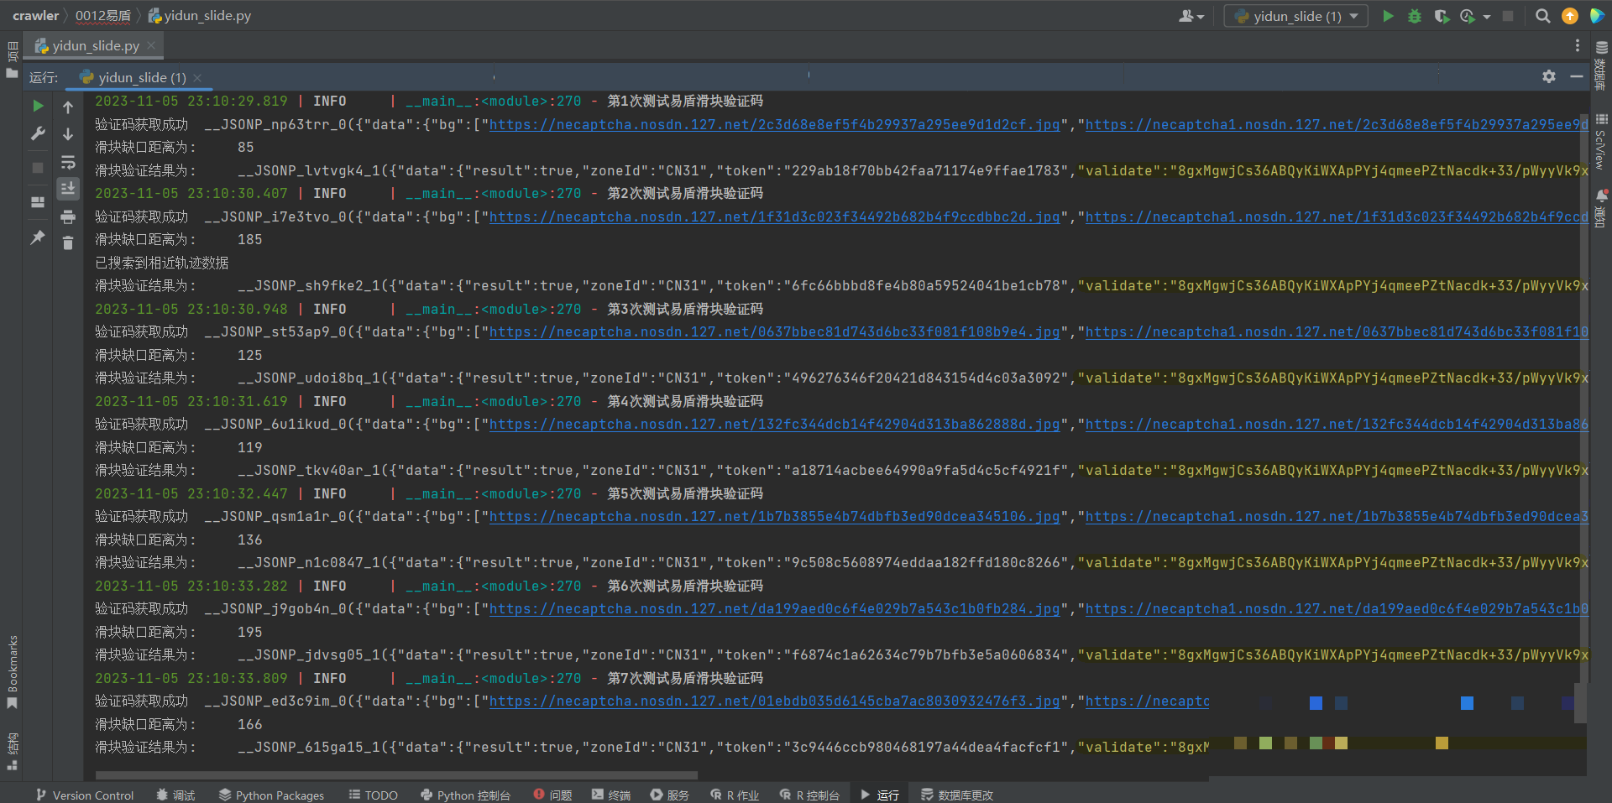The image size is (1612, 803).
Task: Click the green Debug bug icon
Action: [1415, 16]
